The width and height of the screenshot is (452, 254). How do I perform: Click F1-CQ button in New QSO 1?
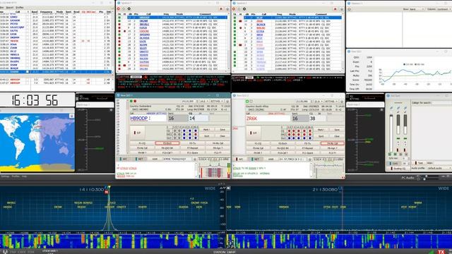coord(143,143)
